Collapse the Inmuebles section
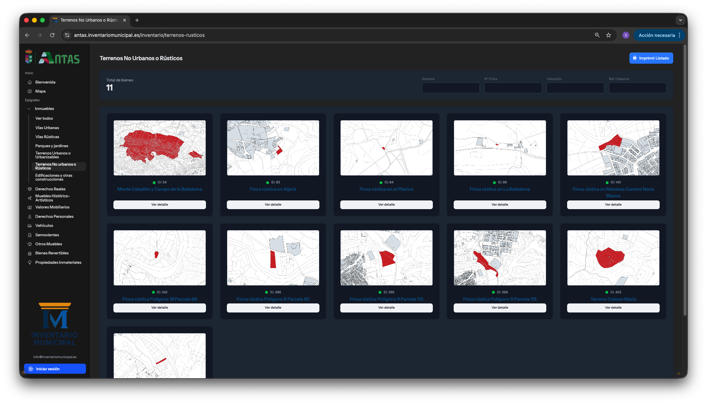This screenshot has width=707, height=404. pyautogui.click(x=29, y=109)
